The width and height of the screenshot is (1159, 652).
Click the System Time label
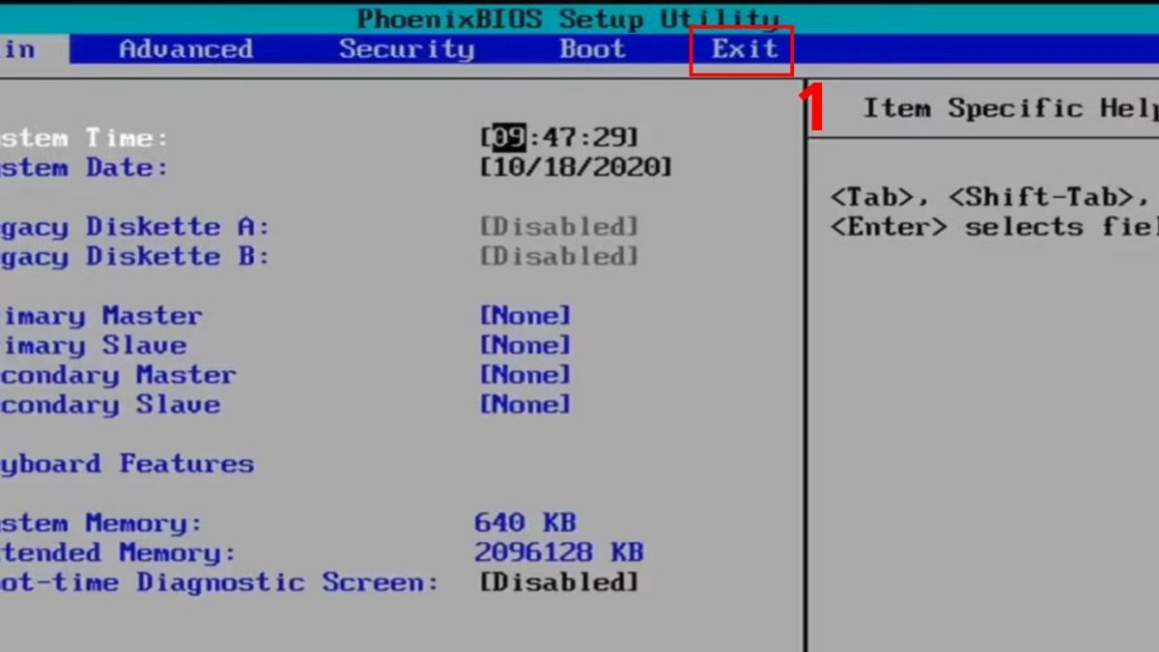[84, 138]
